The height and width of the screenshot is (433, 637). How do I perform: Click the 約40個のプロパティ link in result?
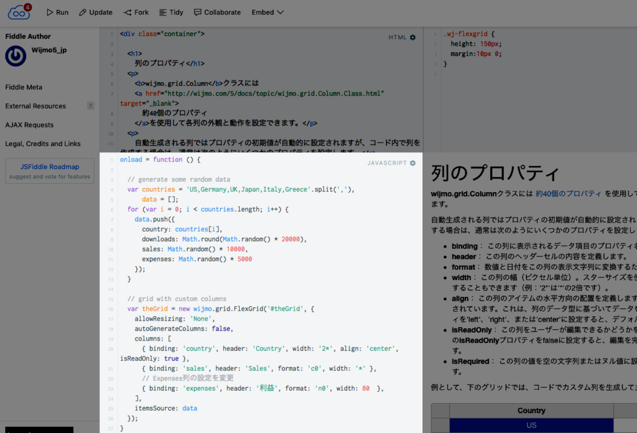[568, 194]
